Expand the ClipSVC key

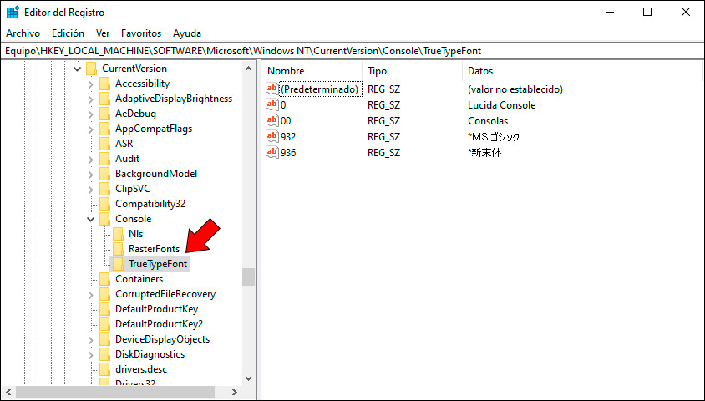[90, 190]
